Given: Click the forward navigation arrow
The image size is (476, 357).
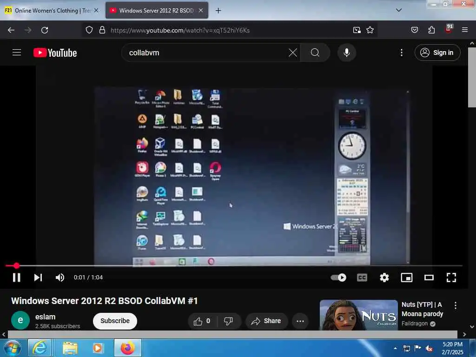Looking at the screenshot, I should (28, 30).
